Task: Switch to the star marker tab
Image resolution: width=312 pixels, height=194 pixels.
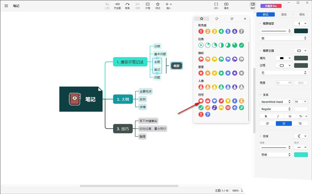Action: coord(201,19)
